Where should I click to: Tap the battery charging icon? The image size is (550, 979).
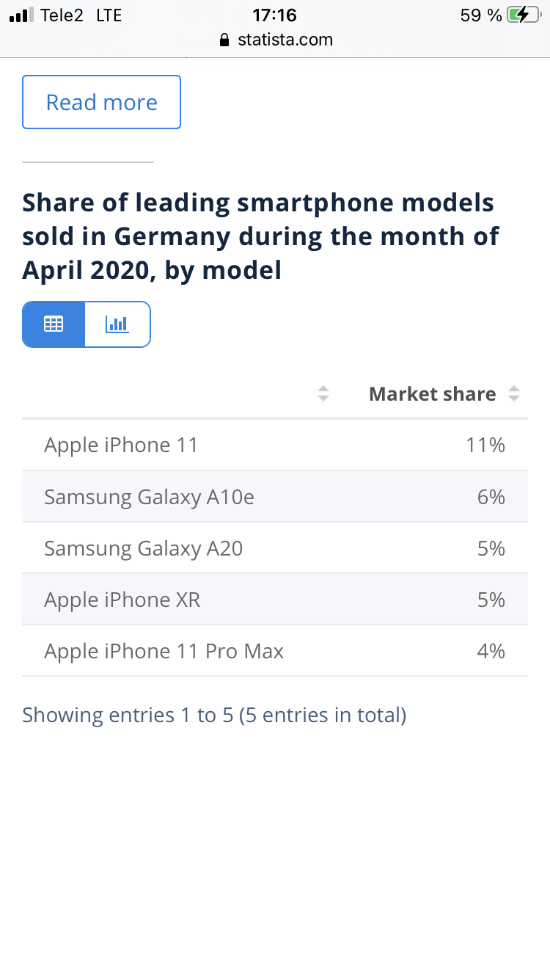523,15
